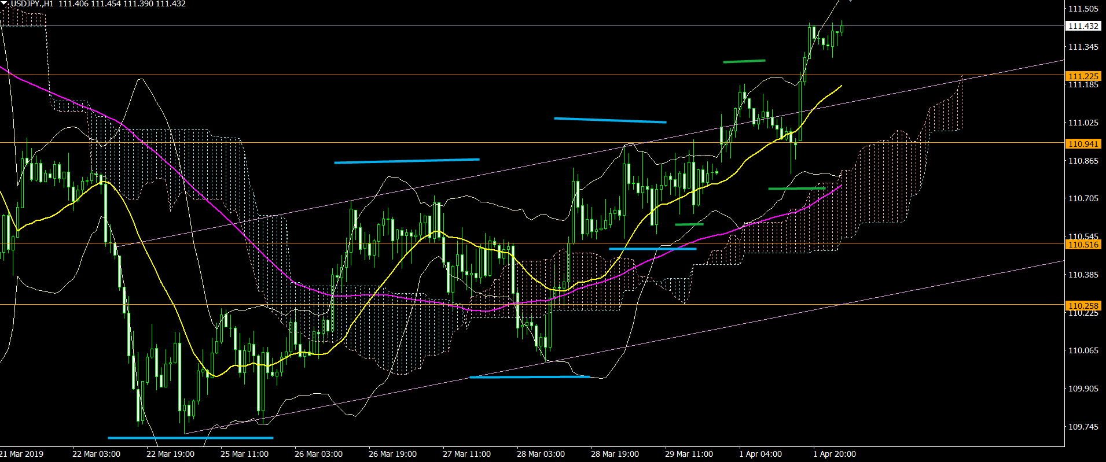Click the 27 Mar 11:00 time label
This screenshot has height=462, width=1106.
click(466, 454)
